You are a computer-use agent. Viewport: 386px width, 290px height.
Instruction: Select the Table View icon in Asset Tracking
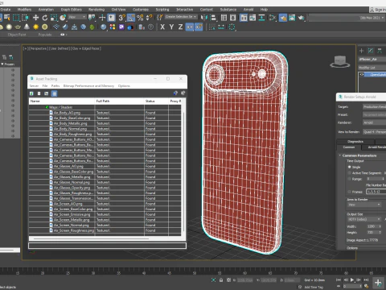coord(54,93)
